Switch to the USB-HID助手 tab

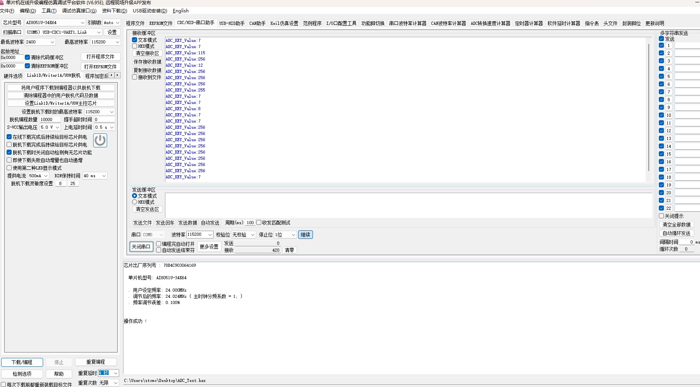coord(232,23)
